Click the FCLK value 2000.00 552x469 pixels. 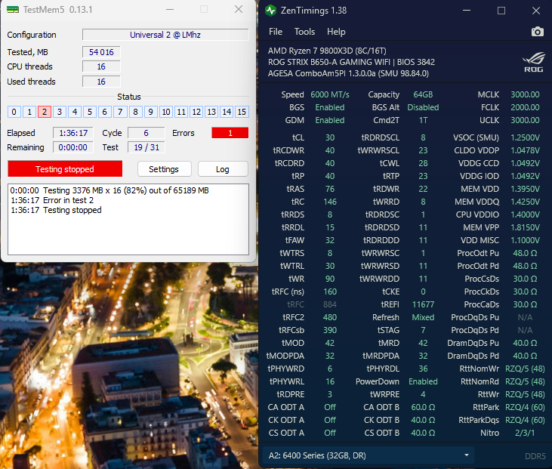click(525, 107)
